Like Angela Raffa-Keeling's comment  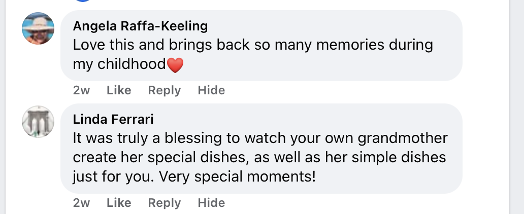pyautogui.click(x=119, y=90)
